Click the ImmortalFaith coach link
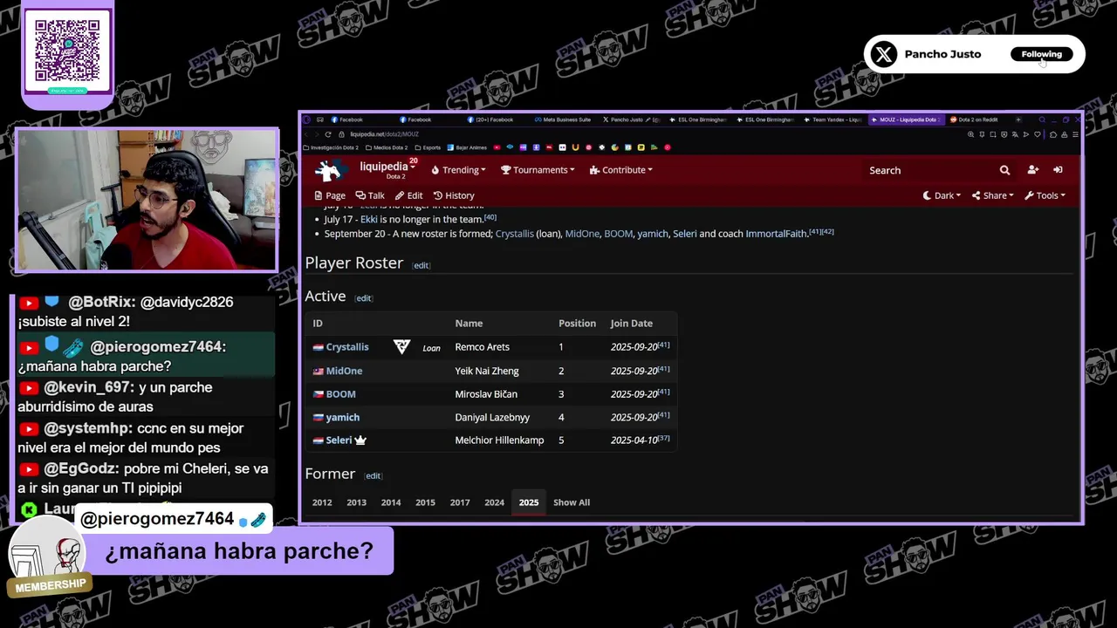 [x=777, y=234]
